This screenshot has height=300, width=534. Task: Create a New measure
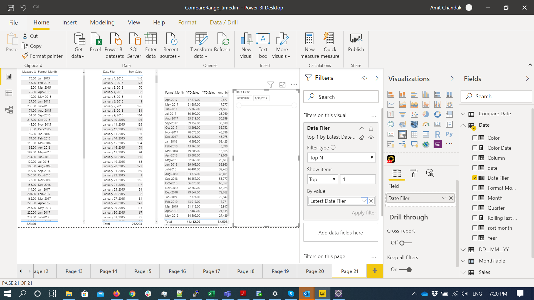click(310, 45)
